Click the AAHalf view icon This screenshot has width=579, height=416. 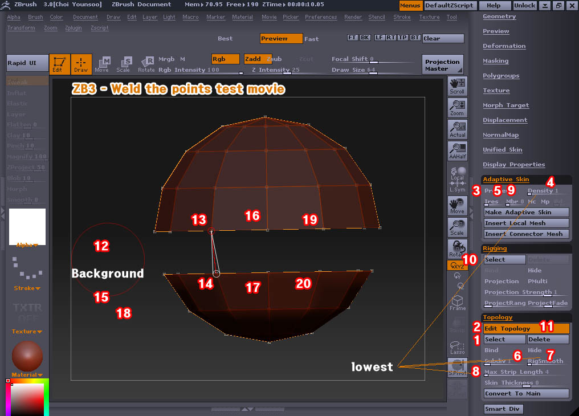click(x=457, y=150)
